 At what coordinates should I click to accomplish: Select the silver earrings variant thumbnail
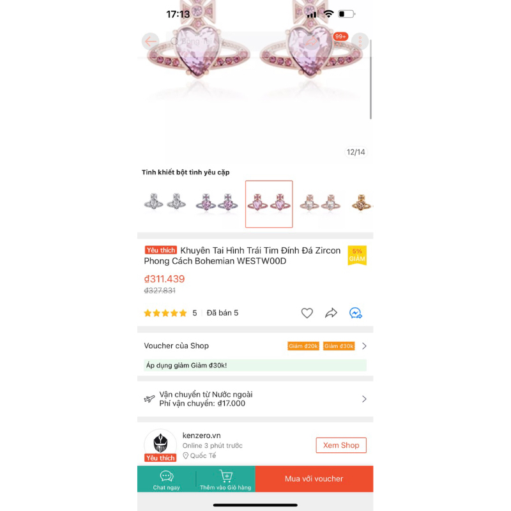click(x=165, y=202)
